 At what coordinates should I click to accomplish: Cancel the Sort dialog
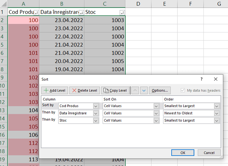coord(208,152)
